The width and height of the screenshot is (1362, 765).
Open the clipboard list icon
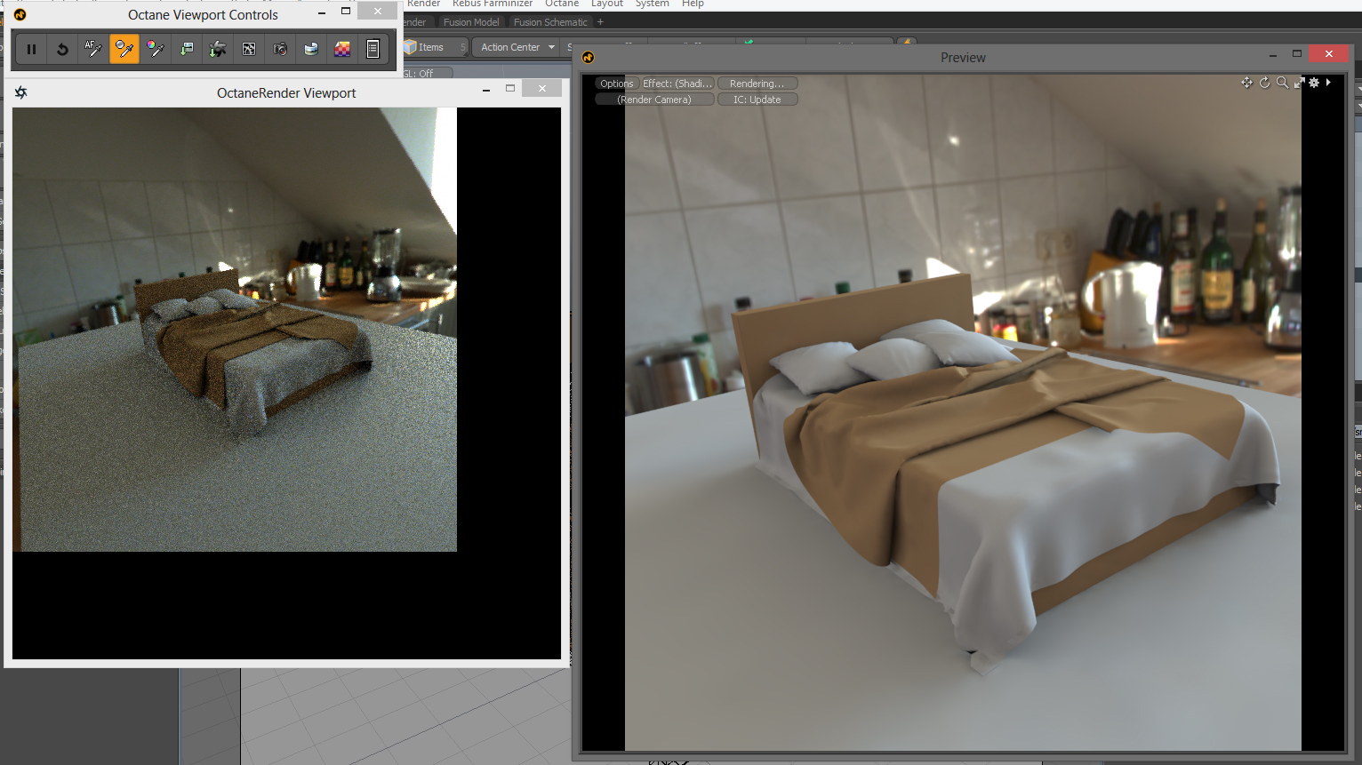373,50
